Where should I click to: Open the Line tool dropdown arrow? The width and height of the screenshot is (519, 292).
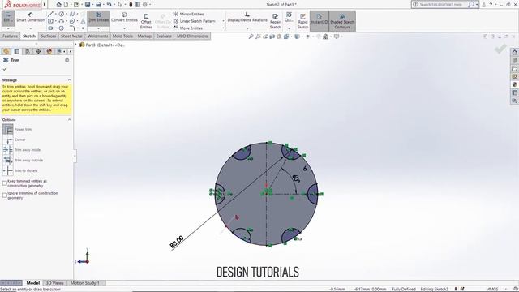coord(56,15)
